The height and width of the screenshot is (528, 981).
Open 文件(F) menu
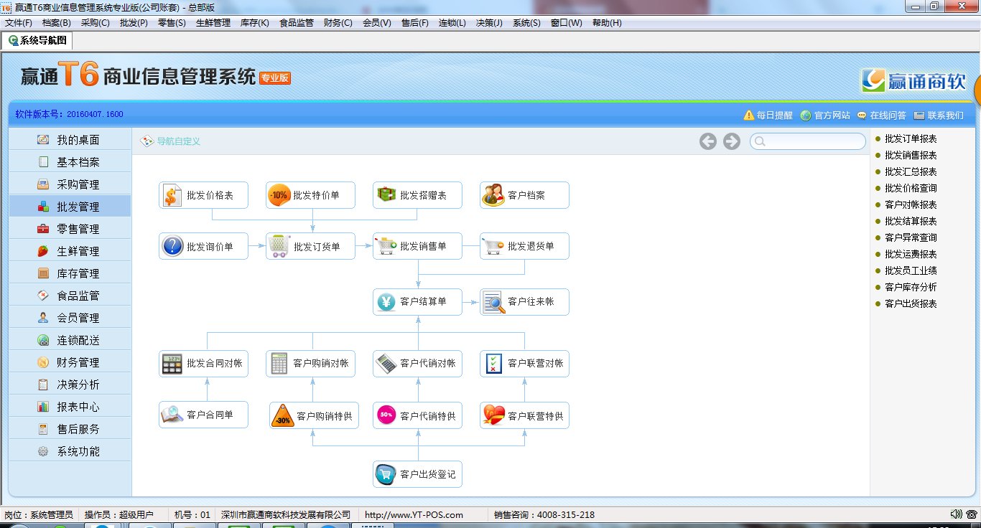tap(19, 23)
